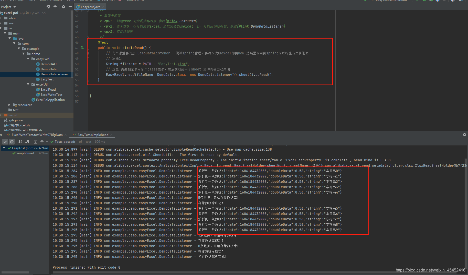Open 03版本Excel.xls file
The width and height of the screenshot is (468, 275).
(19, 125)
